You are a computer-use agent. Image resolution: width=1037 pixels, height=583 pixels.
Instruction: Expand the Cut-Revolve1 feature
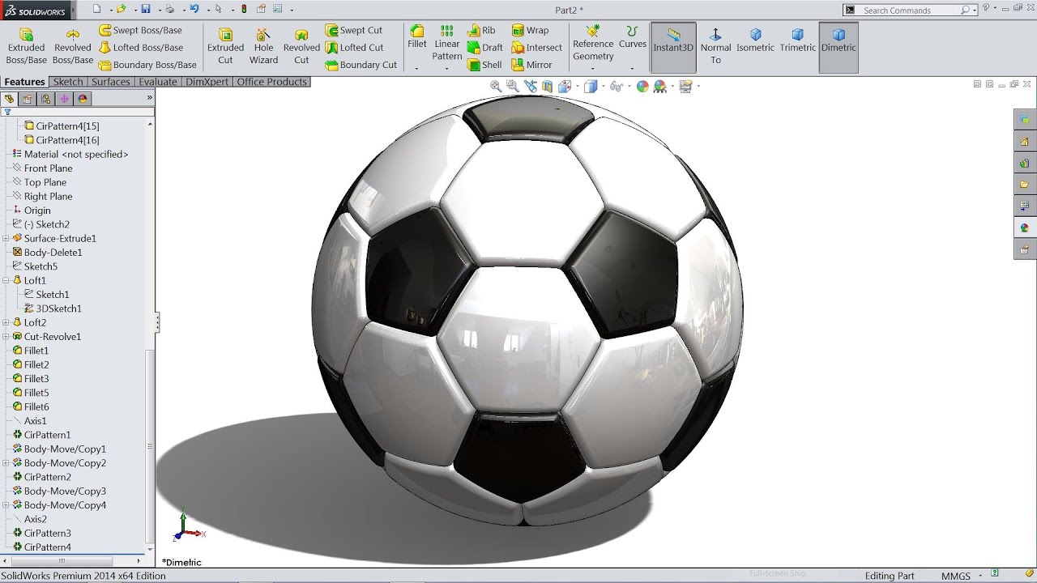[x=6, y=336]
